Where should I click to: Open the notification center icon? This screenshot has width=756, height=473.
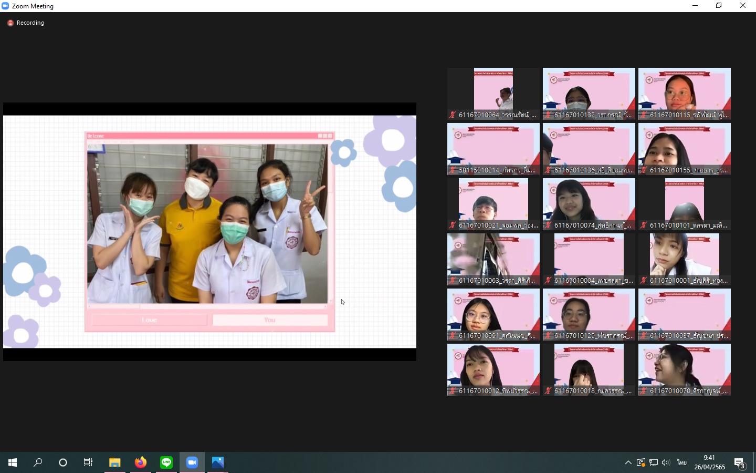(x=740, y=463)
